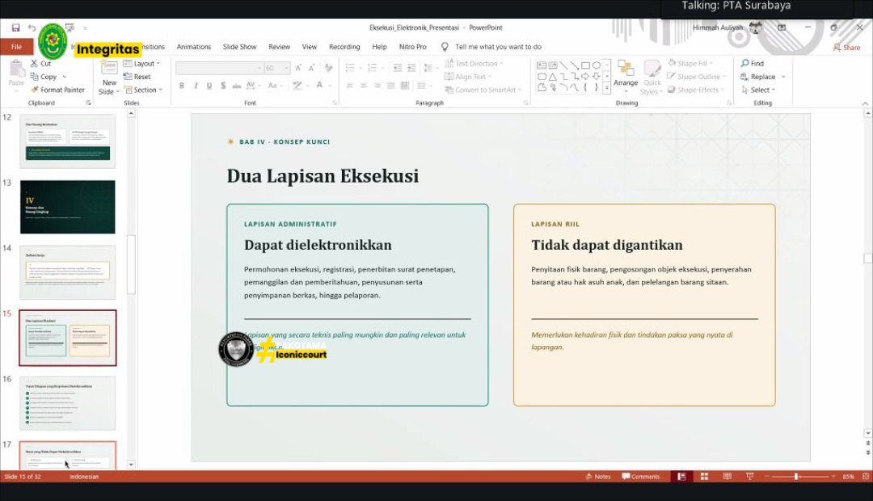Expand the Section dropdown
Viewport: 873px width, 501px height.
143,90
